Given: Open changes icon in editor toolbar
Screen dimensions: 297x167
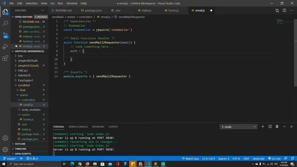Looking at the screenshot, I should point(277,10).
